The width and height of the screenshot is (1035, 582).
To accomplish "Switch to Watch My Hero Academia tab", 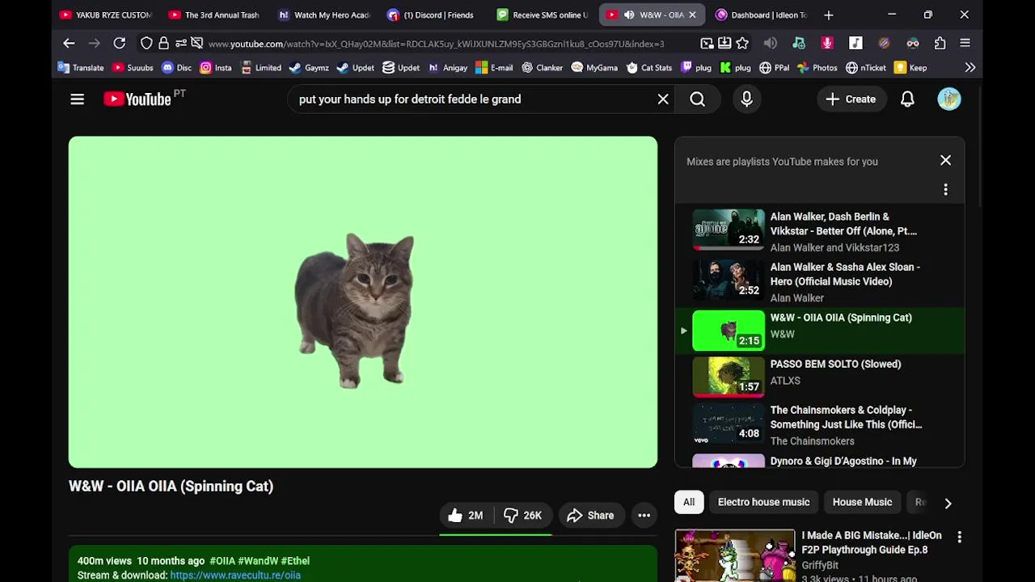I will point(323,15).
